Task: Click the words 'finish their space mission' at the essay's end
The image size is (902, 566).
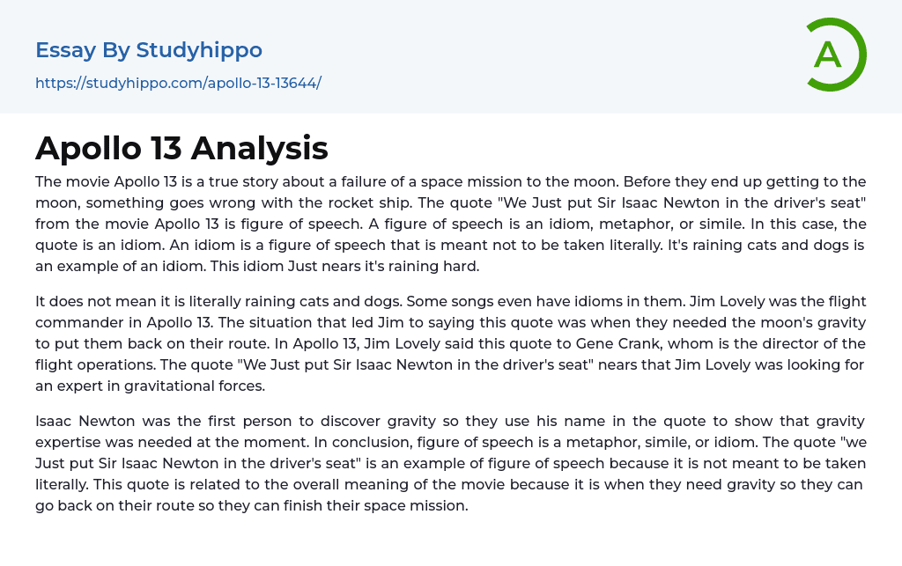Action: click(380, 505)
